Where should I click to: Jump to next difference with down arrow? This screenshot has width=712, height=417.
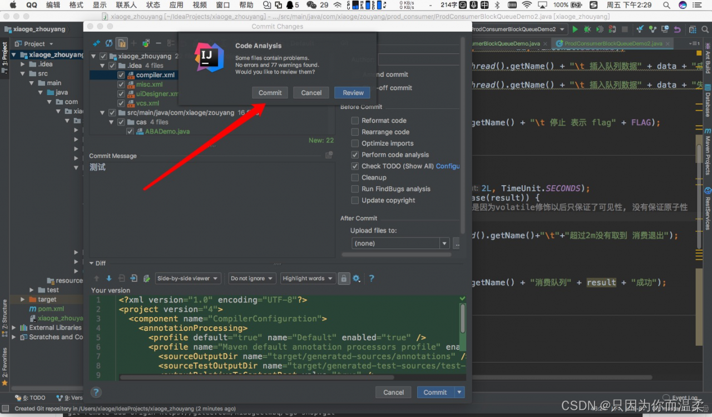click(x=109, y=279)
